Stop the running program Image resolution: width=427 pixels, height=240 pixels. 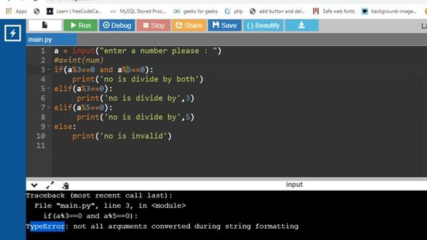[153, 25]
